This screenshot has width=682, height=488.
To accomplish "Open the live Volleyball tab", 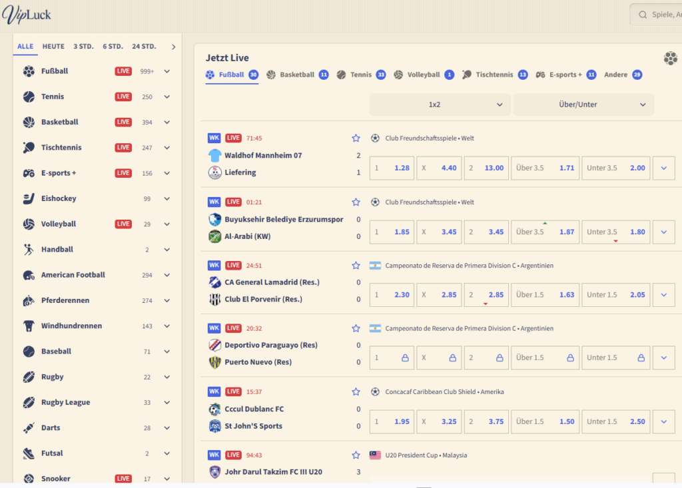I will tap(424, 75).
